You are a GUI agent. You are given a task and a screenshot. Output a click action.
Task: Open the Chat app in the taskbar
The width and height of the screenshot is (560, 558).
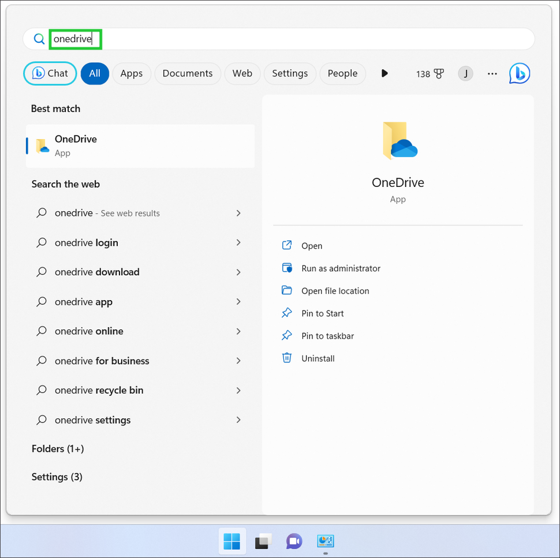[x=294, y=541]
